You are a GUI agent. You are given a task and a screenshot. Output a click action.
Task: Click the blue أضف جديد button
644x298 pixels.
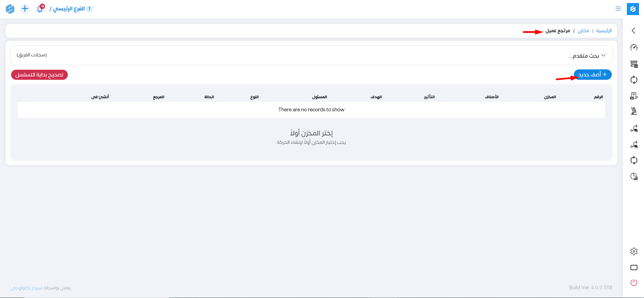tap(592, 74)
